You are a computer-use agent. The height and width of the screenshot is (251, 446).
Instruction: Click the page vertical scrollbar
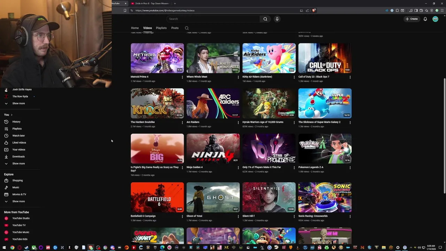point(444,136)
